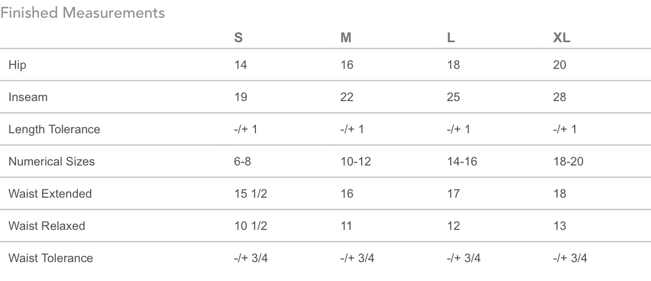Screen dimensions: 651x281
Task: Select the Inseam value 22 for M
Action: [347, 97]
